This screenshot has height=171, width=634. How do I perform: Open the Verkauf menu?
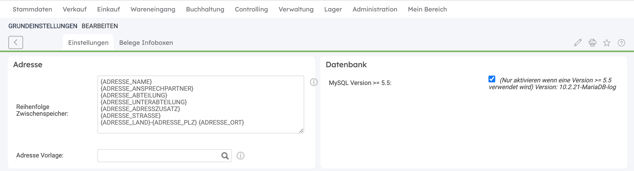coord(75,9)
